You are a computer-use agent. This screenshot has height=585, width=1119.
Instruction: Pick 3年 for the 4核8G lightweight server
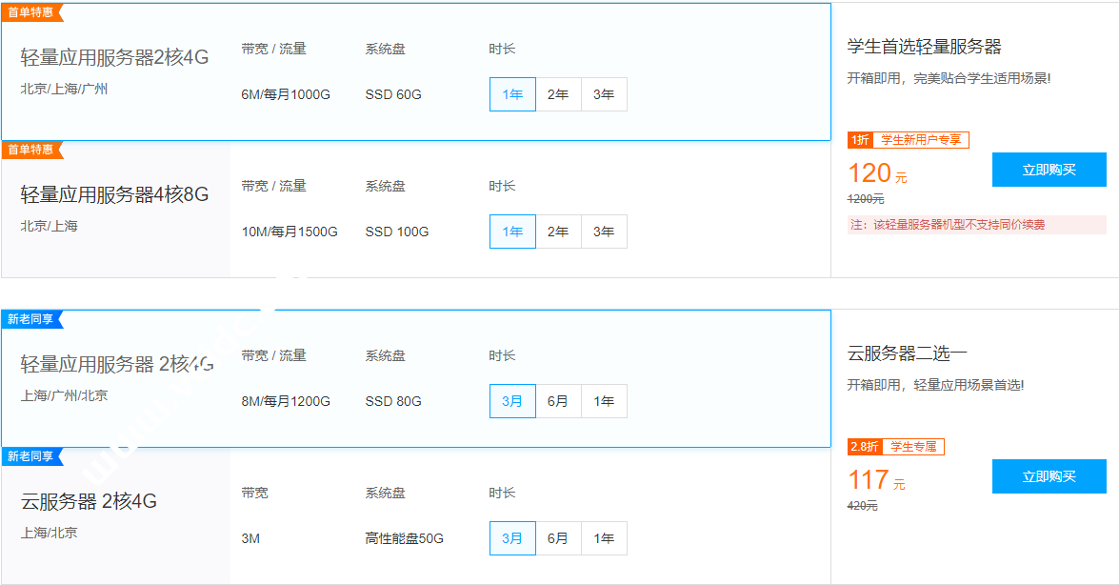tap(604, 232)
